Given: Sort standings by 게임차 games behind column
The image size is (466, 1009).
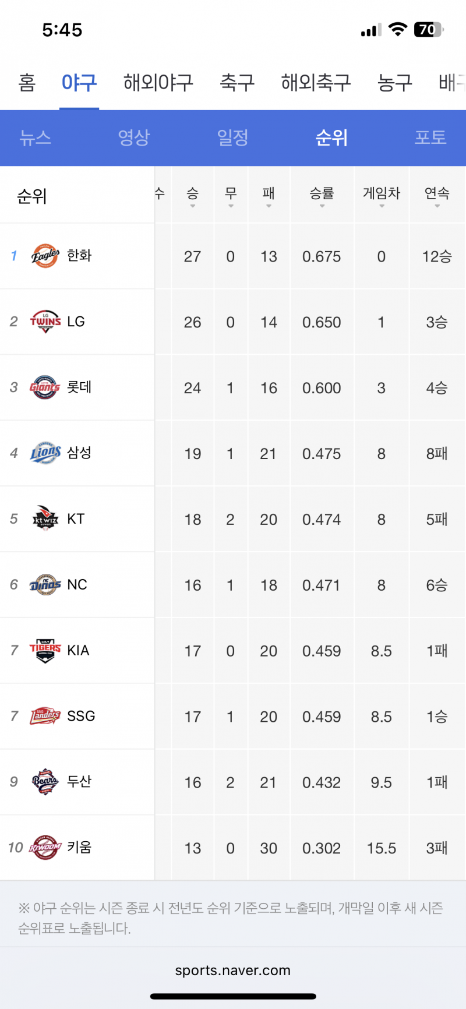Looking at the screenshot, I should tap(382, 196).
